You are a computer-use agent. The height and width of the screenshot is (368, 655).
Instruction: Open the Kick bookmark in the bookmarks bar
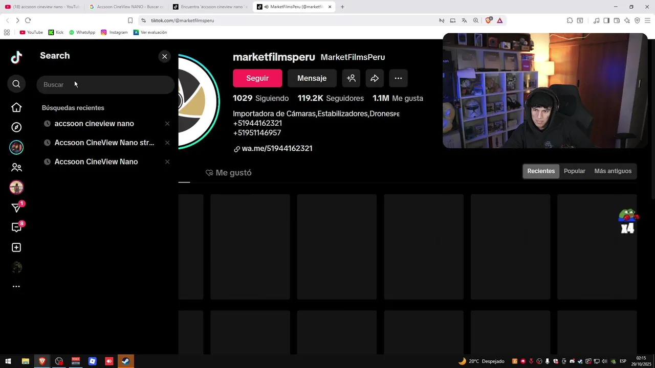(56, 32)
